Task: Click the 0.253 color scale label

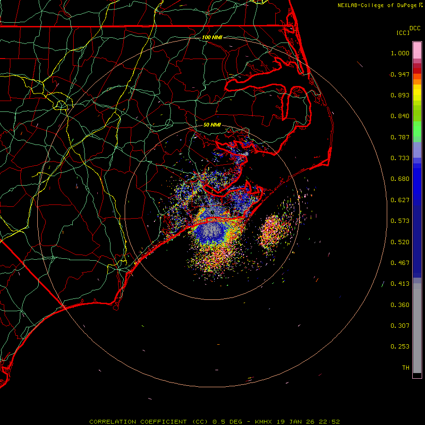Action: [400, 347]
